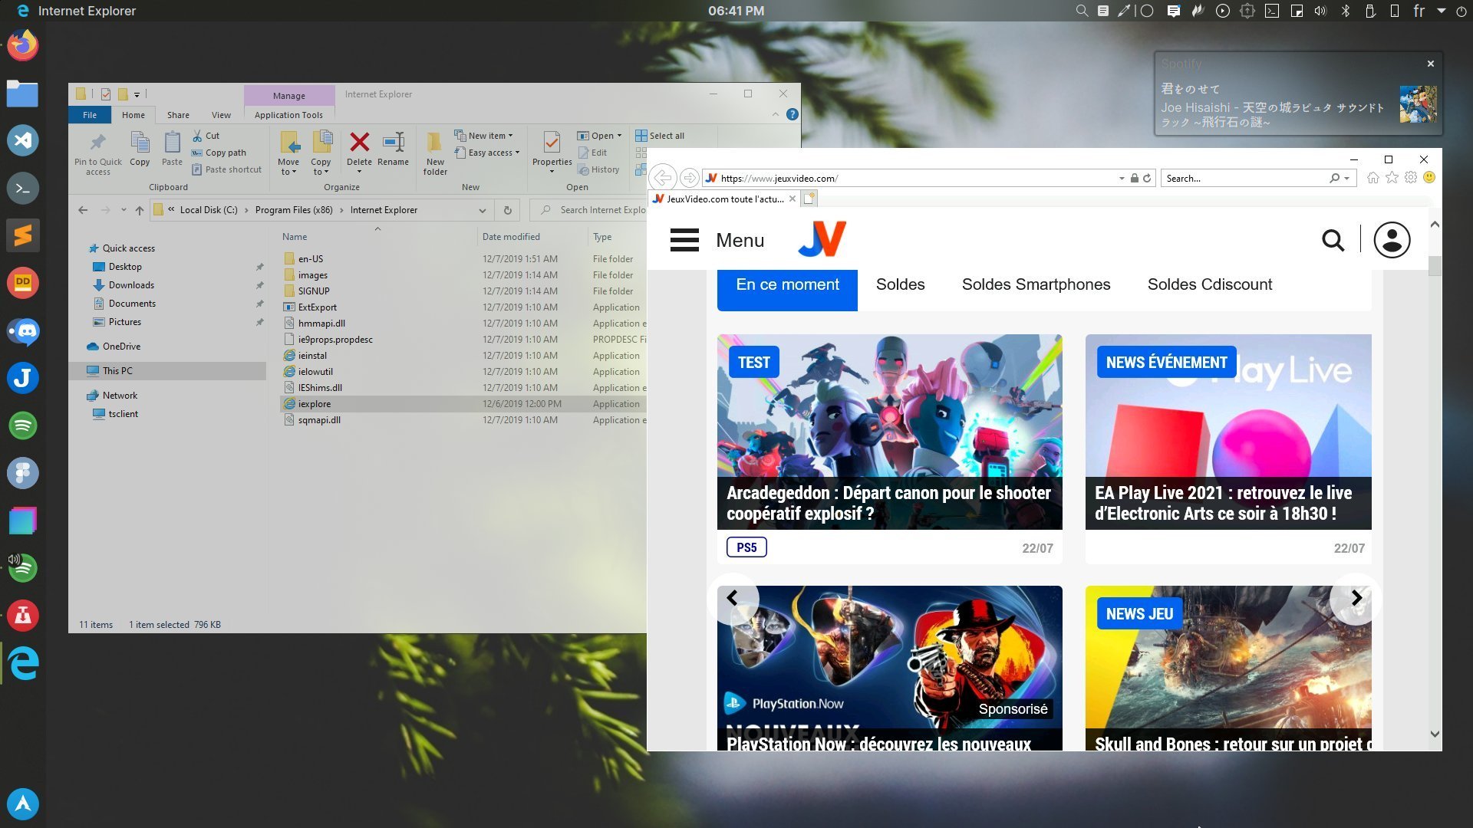Open the Figma dock icon

(x=23, y=473)
